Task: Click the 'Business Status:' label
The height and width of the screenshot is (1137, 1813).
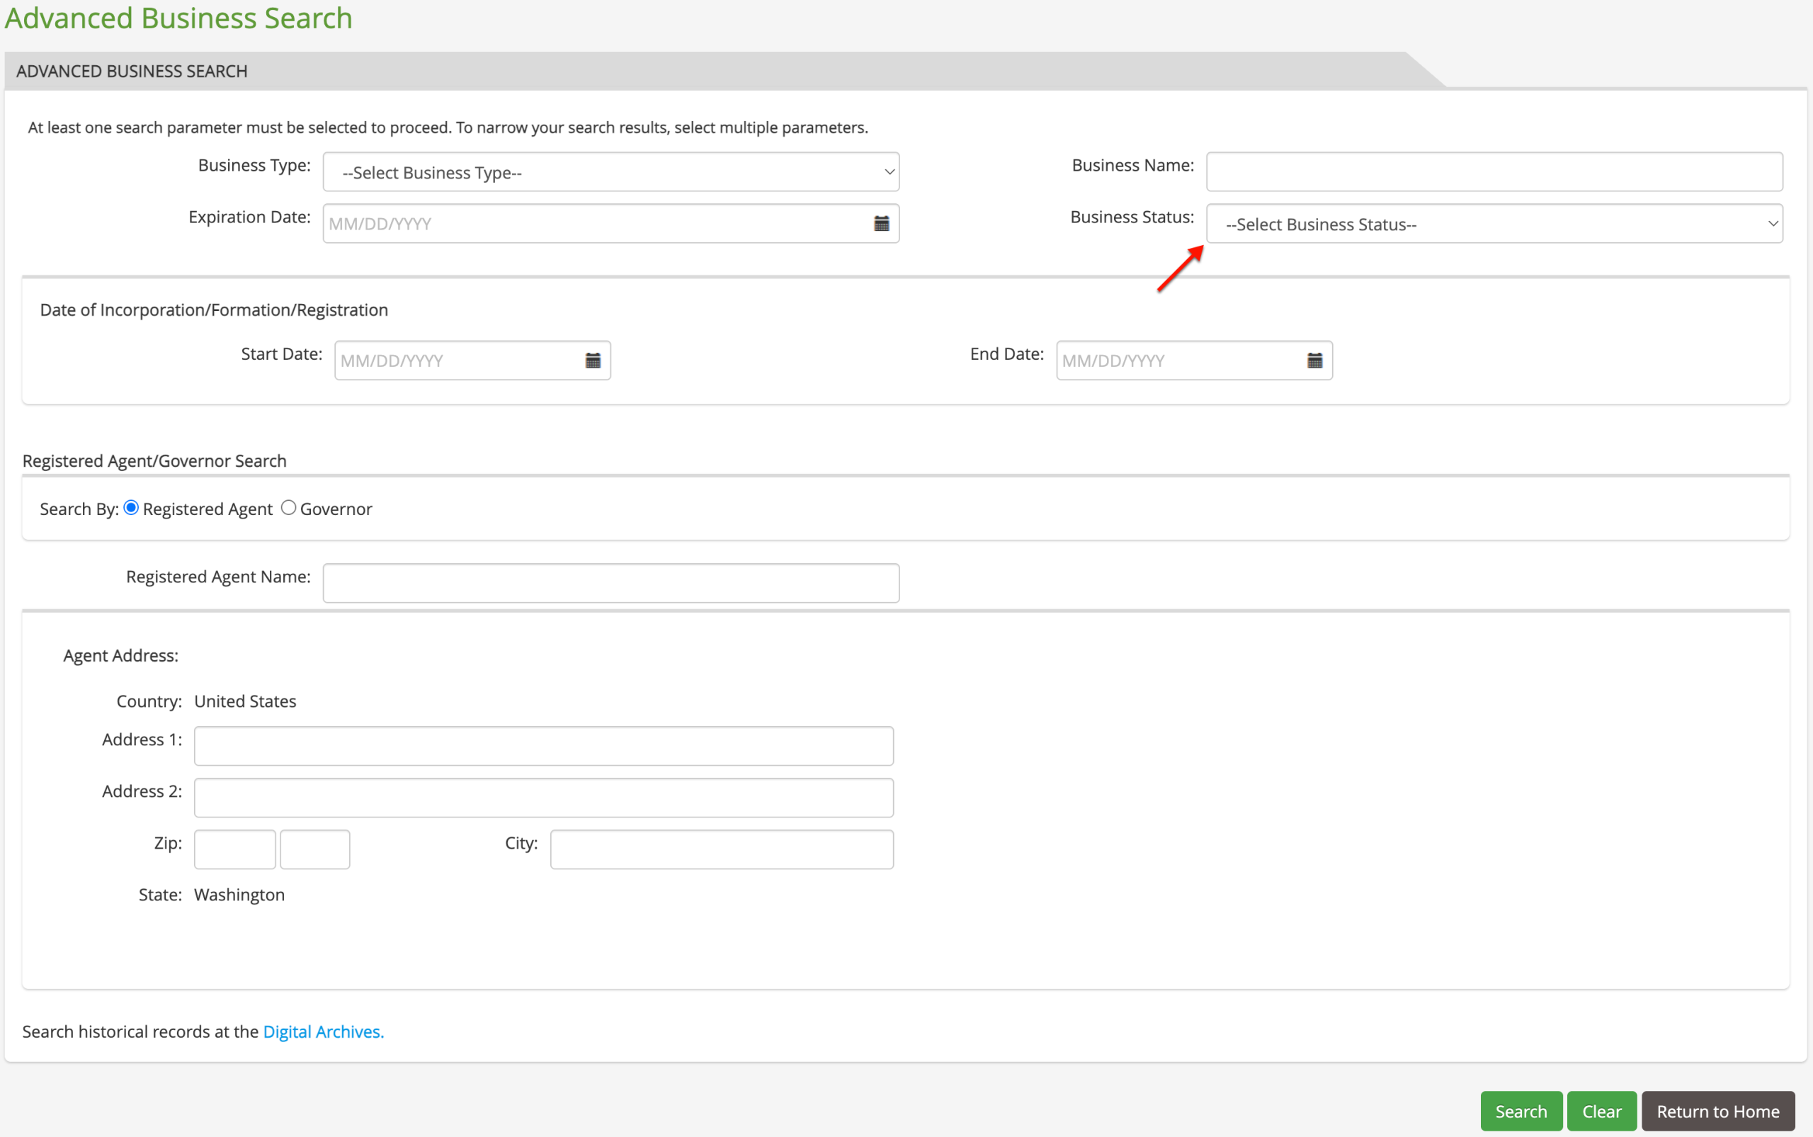Action: pos(1132,217)
